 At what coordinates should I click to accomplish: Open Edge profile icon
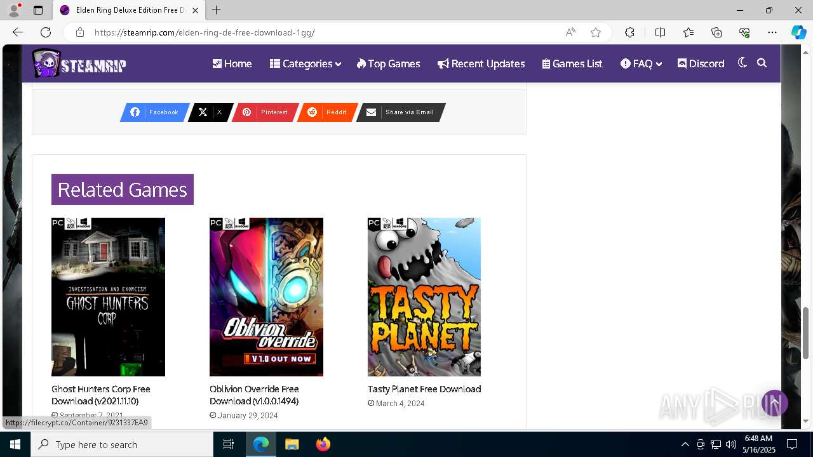click(14, 10)
